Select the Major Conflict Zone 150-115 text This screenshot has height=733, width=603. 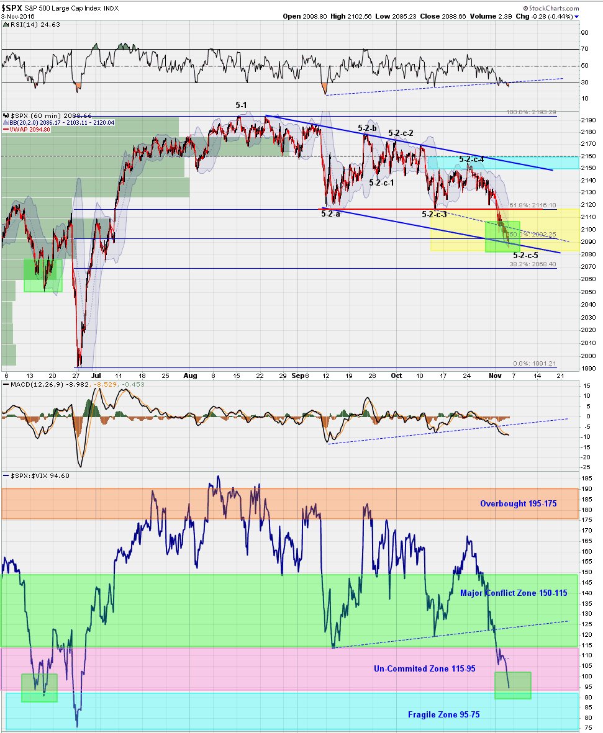(515, 593)
